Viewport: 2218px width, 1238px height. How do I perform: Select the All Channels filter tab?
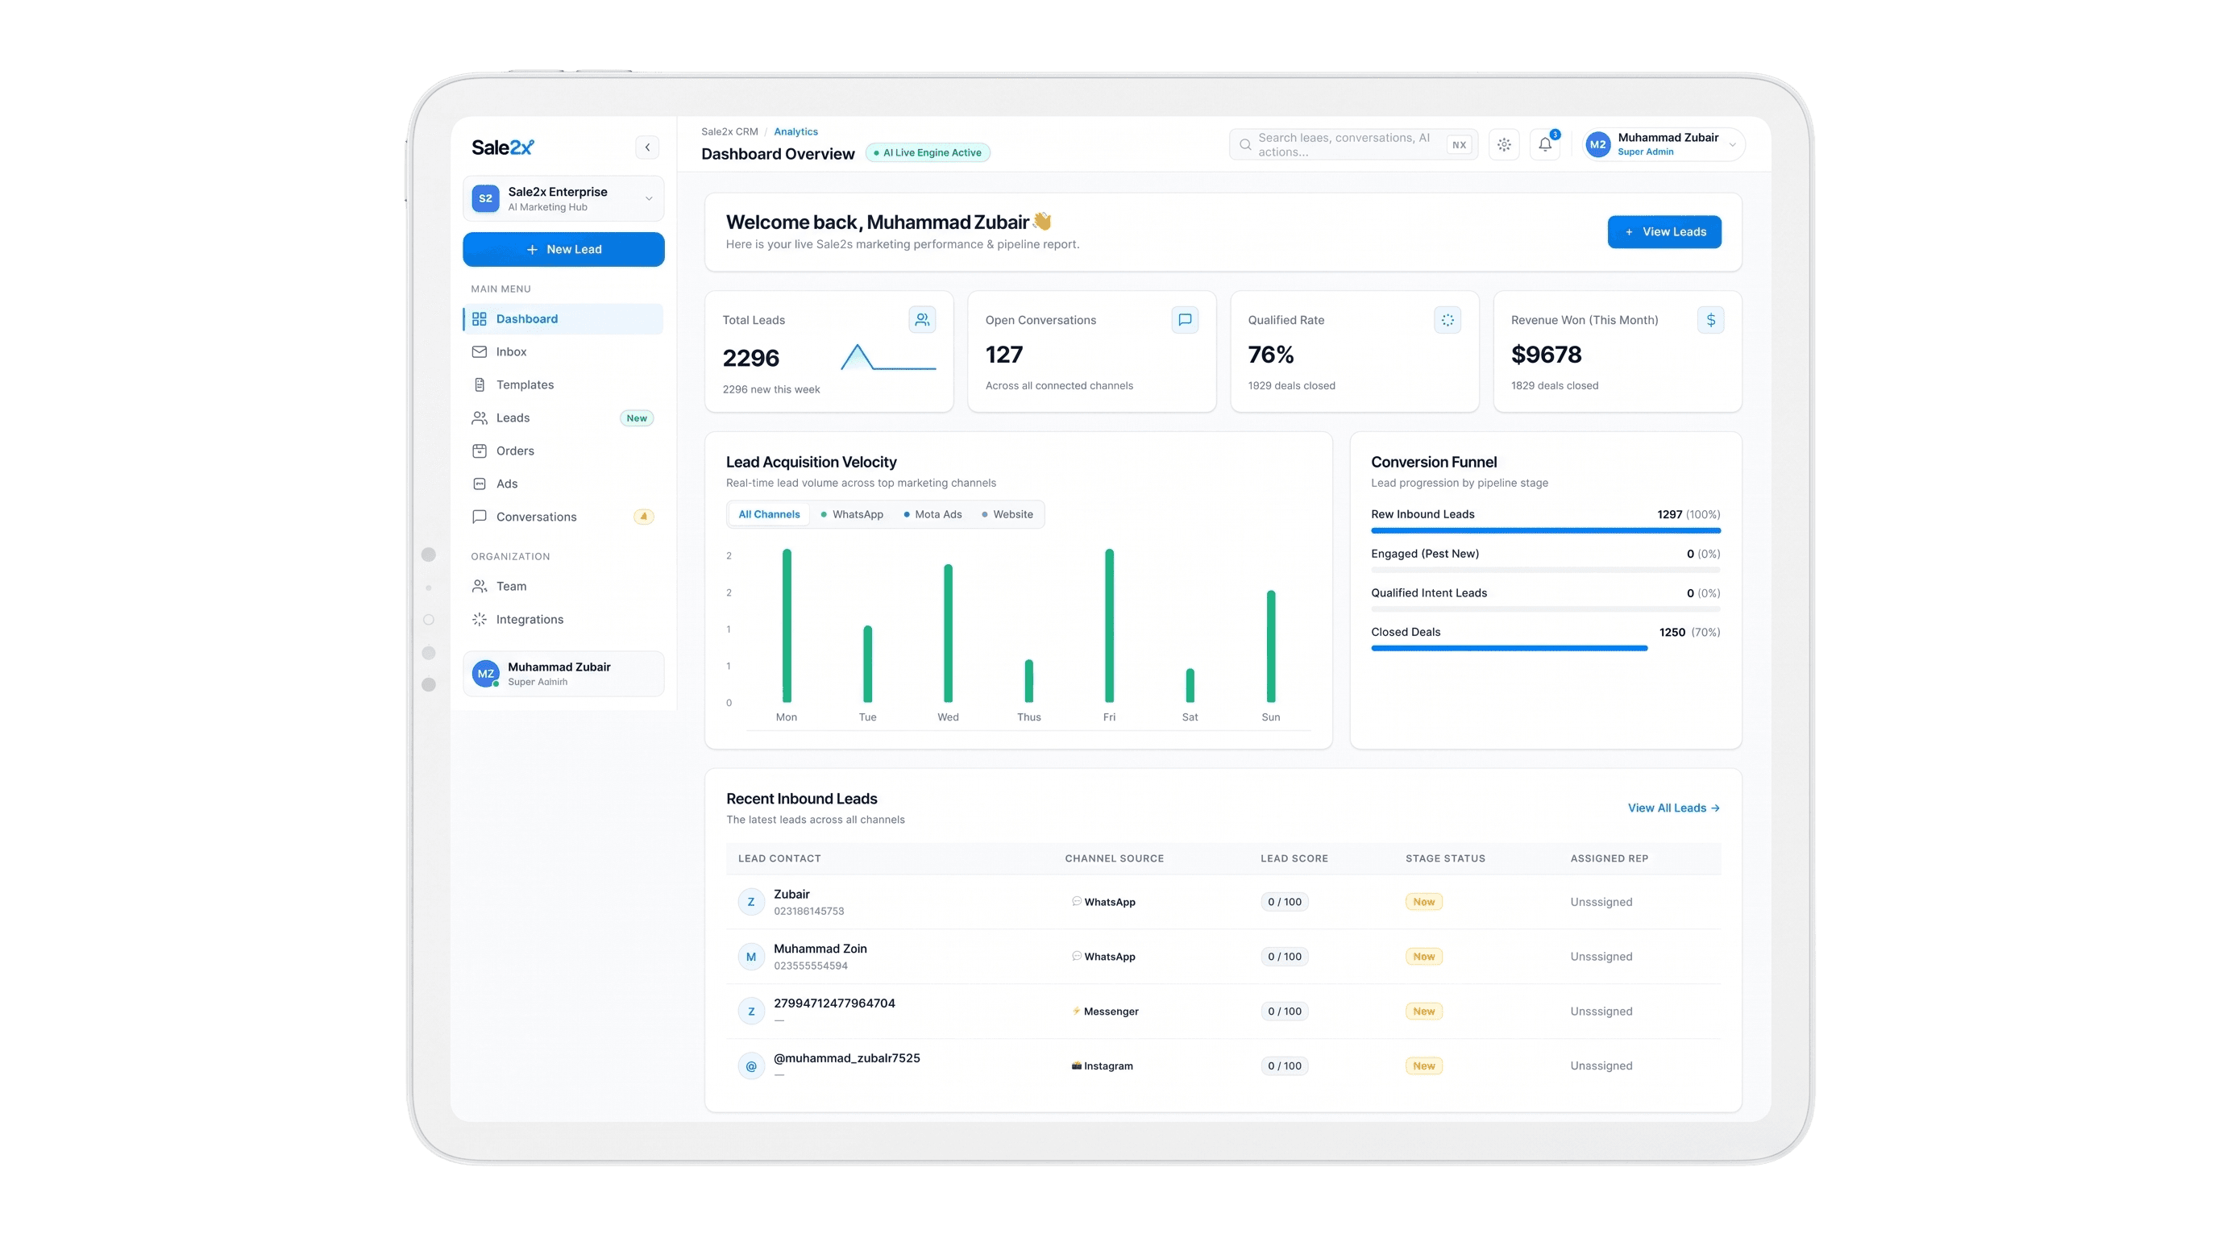[x=769, y=514]
